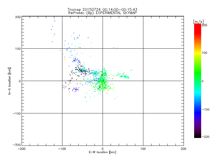216x162 pixels.
Task: Click the colorbar '-200' bottom label
Action: point(205,137)
